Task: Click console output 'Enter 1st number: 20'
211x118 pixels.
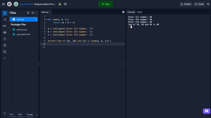Action: [x=140, y=17]
